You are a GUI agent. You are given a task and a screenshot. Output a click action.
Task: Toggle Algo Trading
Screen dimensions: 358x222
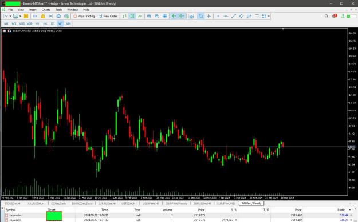click(84, 16)
